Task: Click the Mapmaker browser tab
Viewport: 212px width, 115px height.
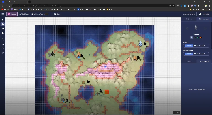Action: click(x=14, y=2)
